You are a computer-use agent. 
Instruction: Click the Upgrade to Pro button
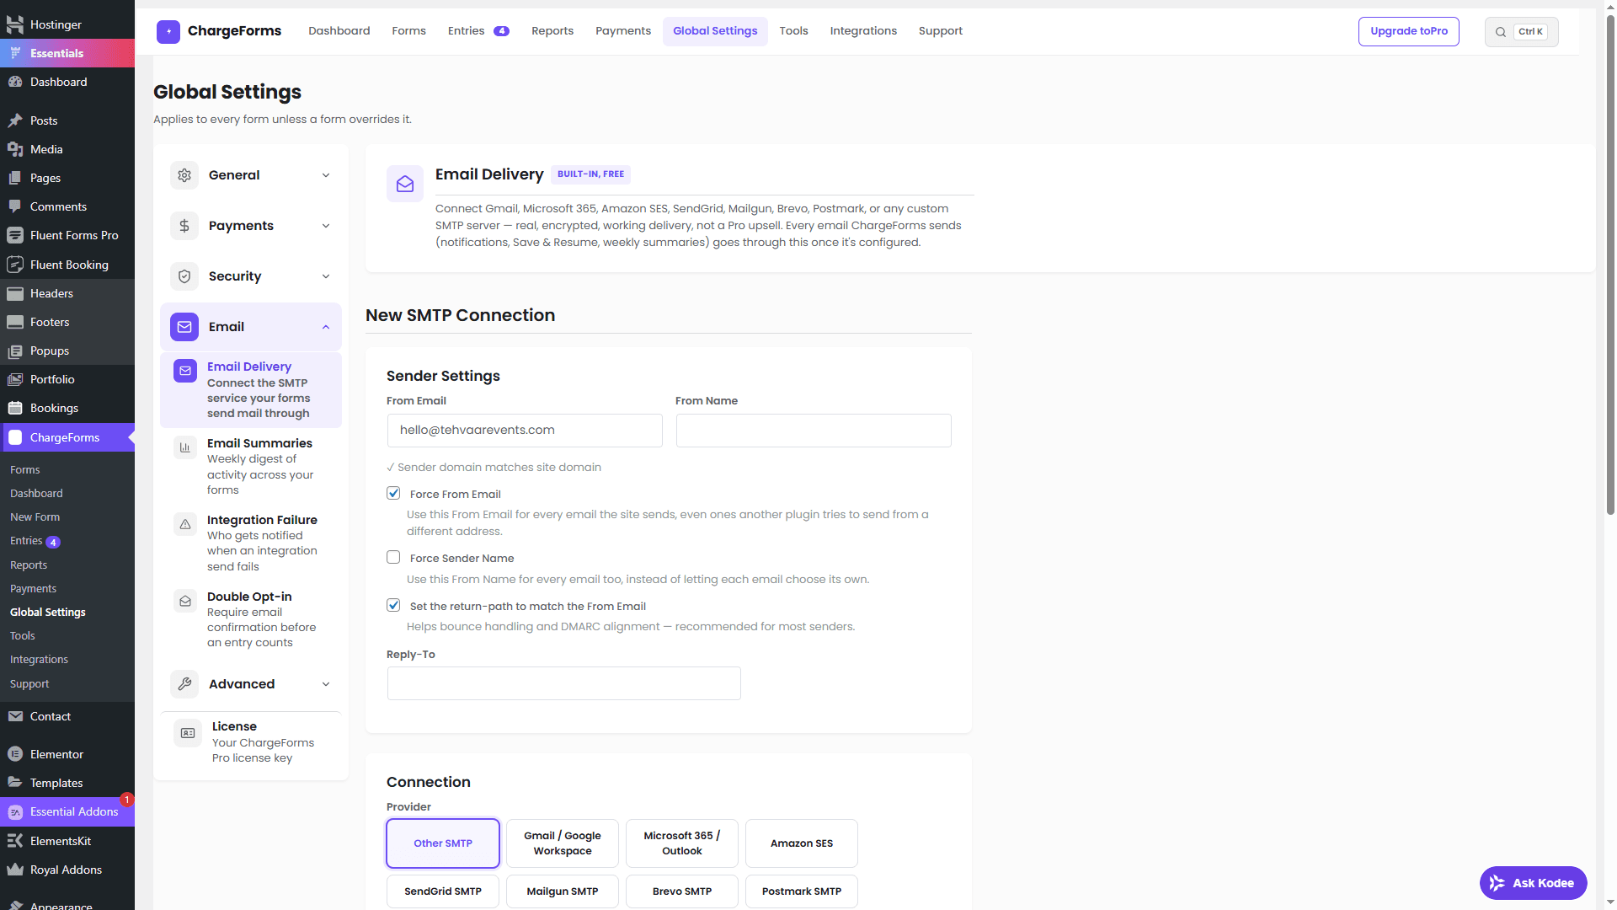pyautogui.click(x=1409, y=31)
